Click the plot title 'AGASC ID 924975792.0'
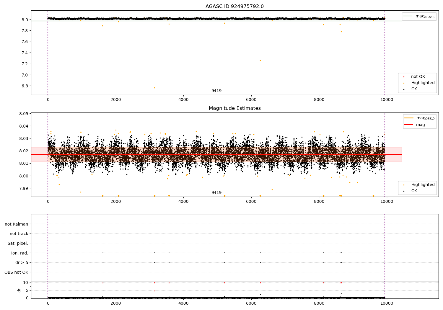This screenshot has width=443, height=310. point(234,6)
